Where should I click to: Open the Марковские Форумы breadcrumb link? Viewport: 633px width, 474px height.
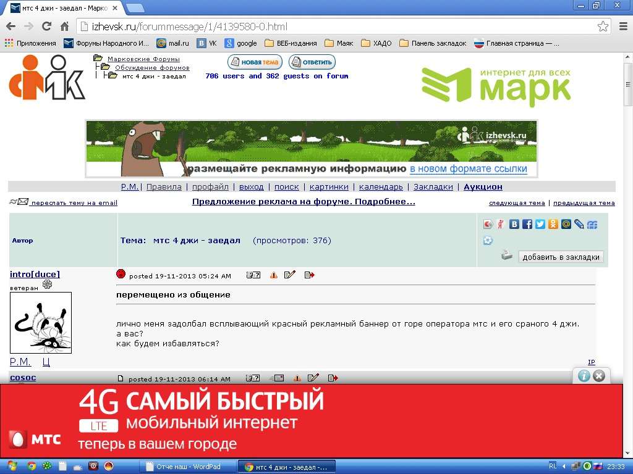(143, 59)
